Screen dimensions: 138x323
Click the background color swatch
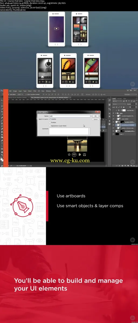(3, 160)
